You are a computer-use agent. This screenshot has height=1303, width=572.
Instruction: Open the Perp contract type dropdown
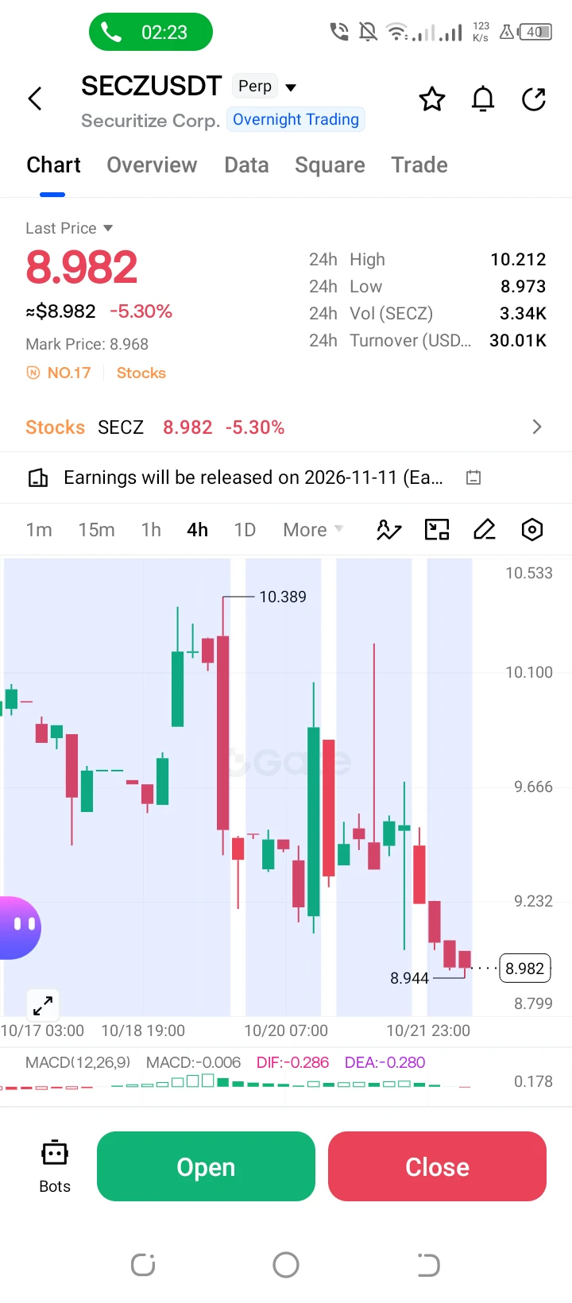(x=267, y=87)
